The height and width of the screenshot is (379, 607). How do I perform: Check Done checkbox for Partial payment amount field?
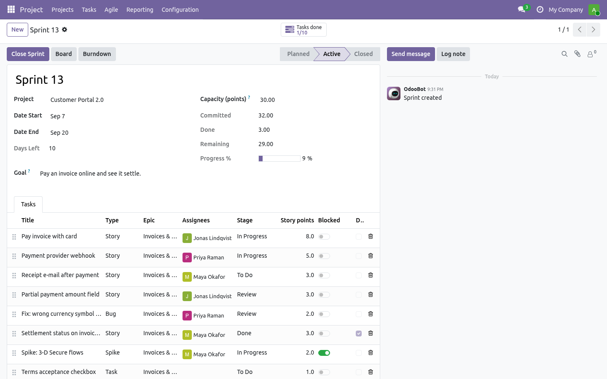359,295
